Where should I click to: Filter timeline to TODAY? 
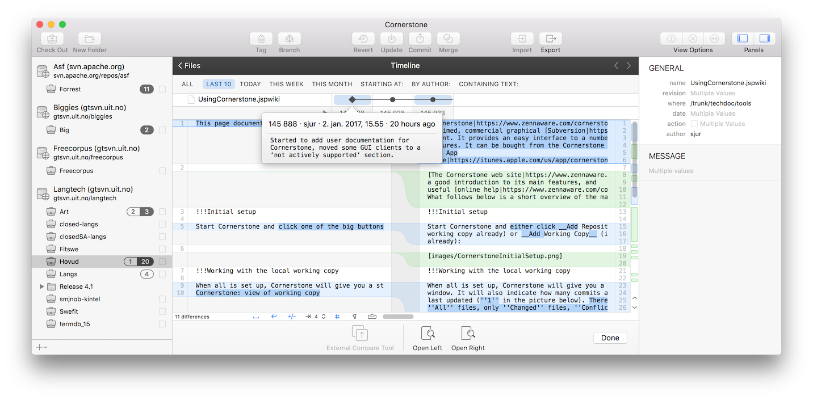(250, 84)
